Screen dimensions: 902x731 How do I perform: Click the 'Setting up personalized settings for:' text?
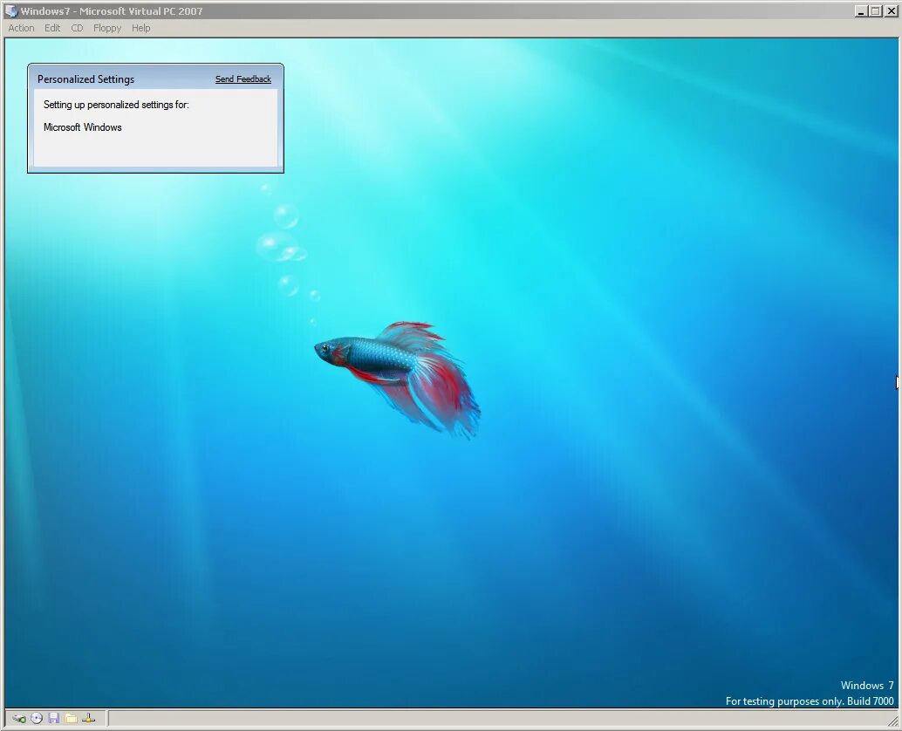[116, 105]
